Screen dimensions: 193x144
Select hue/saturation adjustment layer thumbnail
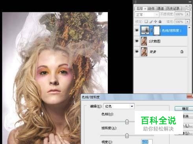(x=145, y=30)
